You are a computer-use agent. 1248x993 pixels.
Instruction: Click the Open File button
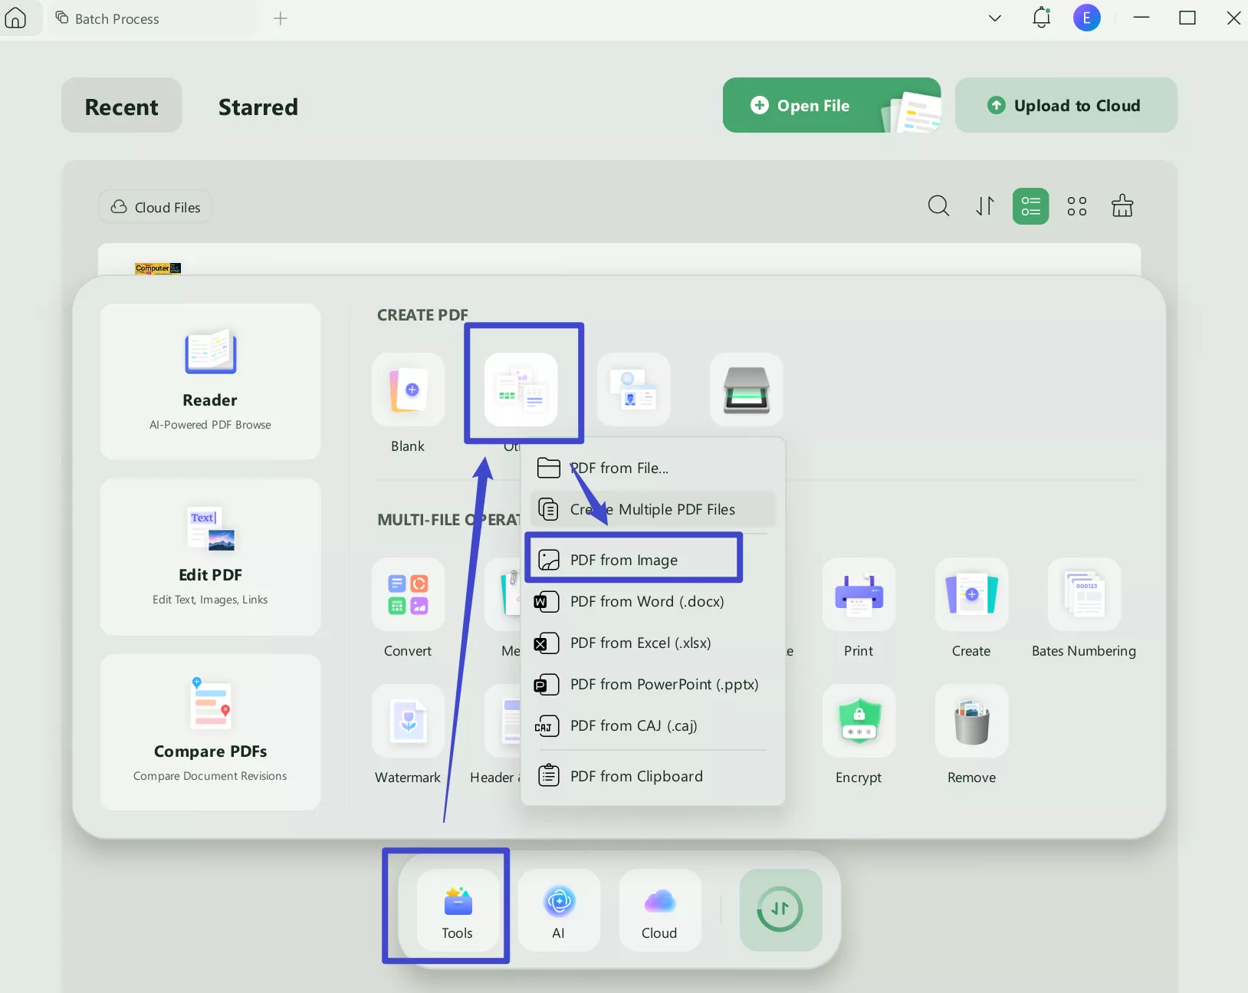[813, 105]
